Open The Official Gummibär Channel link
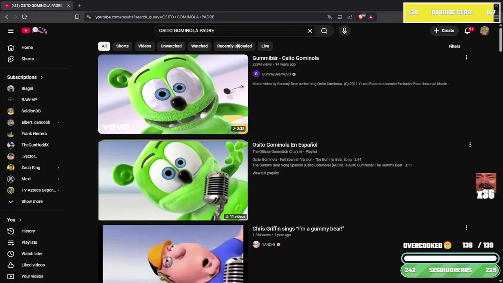This screenshot has height=283, width=503. 277,152
